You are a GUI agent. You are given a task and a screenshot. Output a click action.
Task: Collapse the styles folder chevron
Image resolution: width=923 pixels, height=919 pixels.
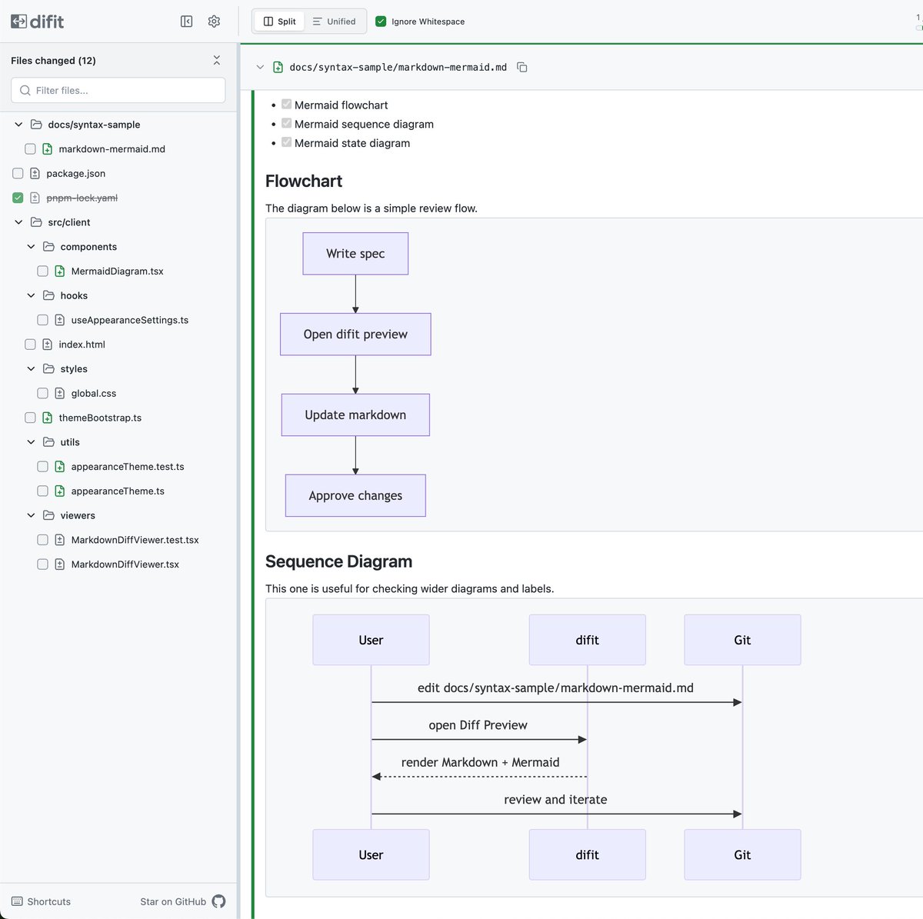(31, 369)
